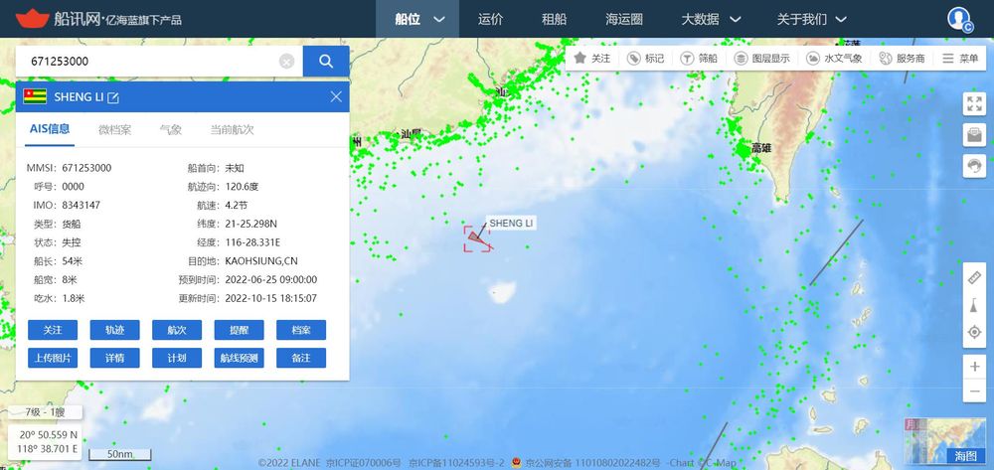This screenshot has width=994, height=470.
Task: Click the 航线预测 route prediction button
Action: [239, 358]
